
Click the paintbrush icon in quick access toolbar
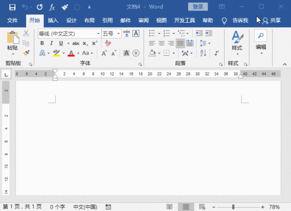point(65,7)
